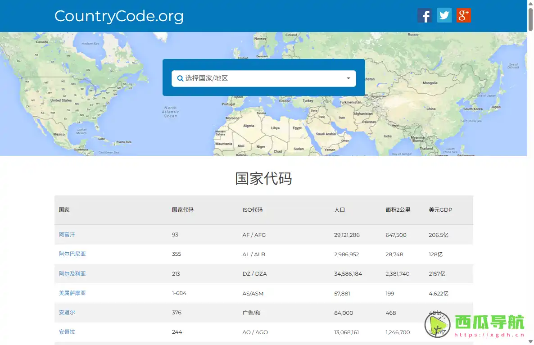Open the 阿尔及利亚 country link
The width and height of the screenshot is (534, 345).
[x=72, y=273]
